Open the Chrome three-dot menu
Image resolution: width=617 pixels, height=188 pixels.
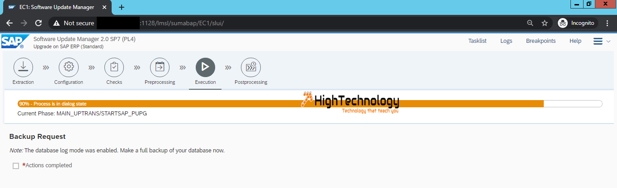click(608, 23)
